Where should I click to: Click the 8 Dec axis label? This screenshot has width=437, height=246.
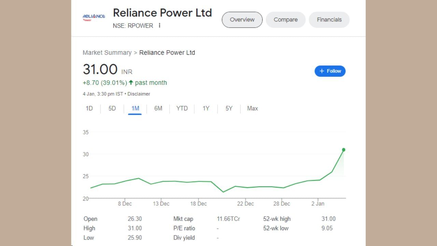point(125,204)
